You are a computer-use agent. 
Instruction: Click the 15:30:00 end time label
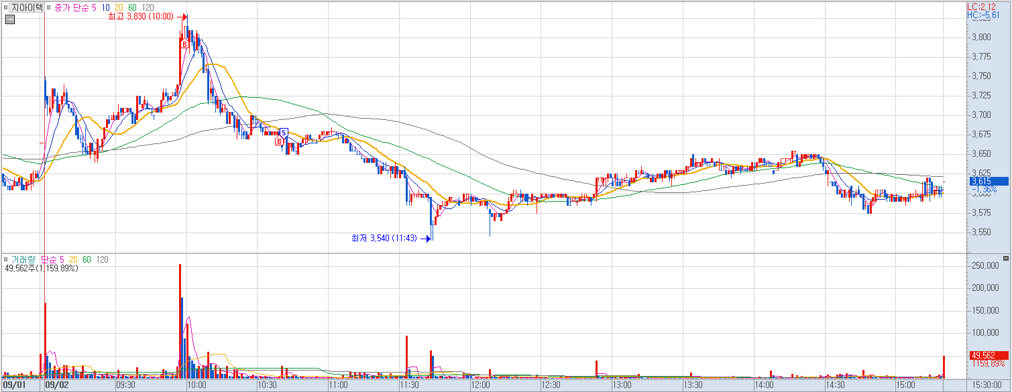click(987, 385)
